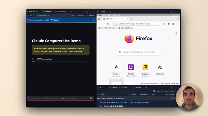Click the Deploy button
The image size is (208, 116).
(55, 20)
